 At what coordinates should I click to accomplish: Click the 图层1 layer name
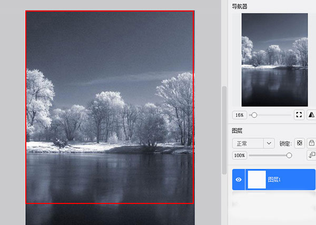[x=274, y=180]
